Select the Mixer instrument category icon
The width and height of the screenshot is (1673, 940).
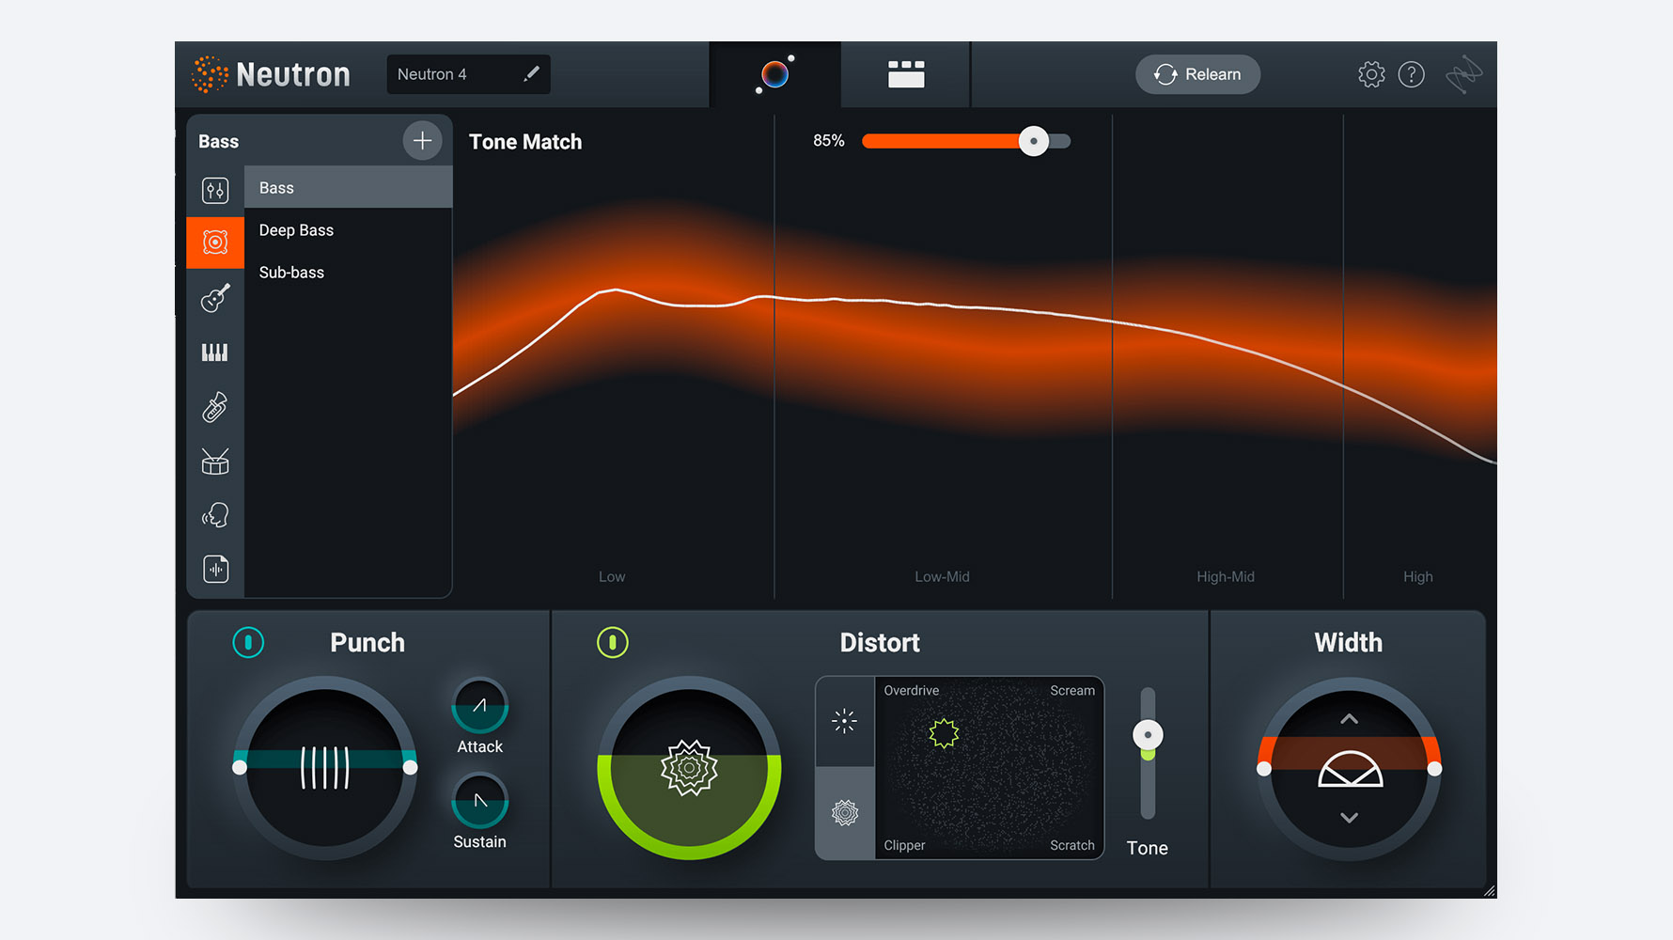click(215, 190)
